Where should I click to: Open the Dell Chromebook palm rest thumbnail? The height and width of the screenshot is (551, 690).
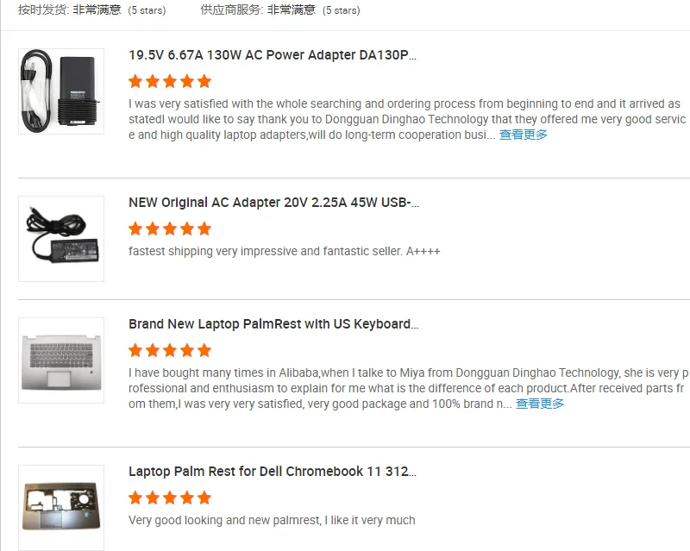pos(61,507)
